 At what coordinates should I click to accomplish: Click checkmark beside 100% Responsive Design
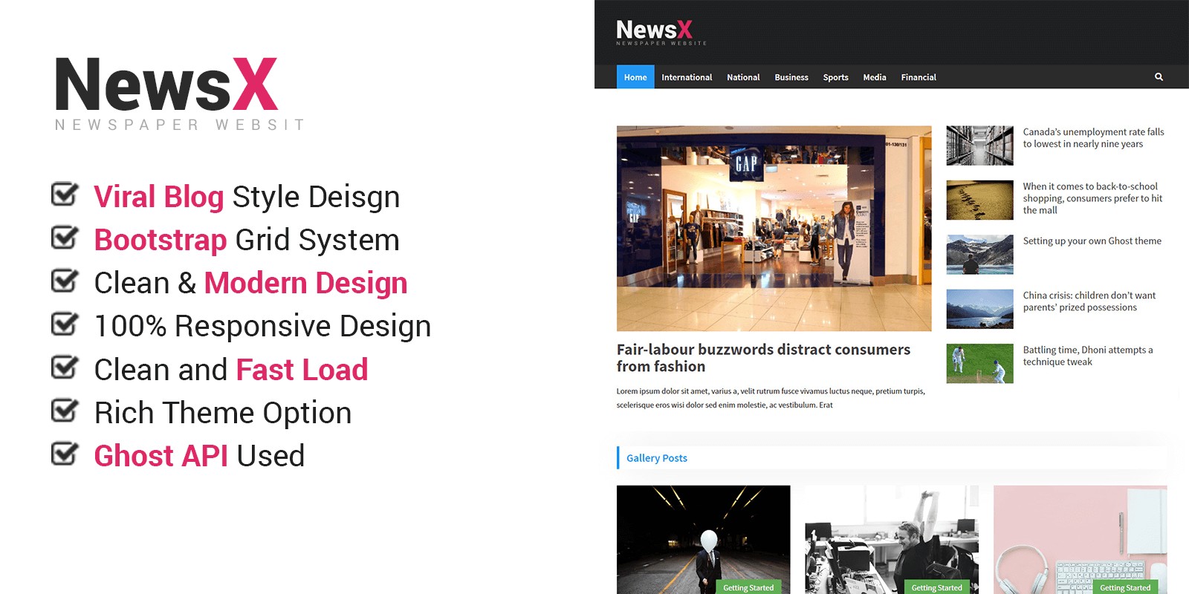coord(65,324)
